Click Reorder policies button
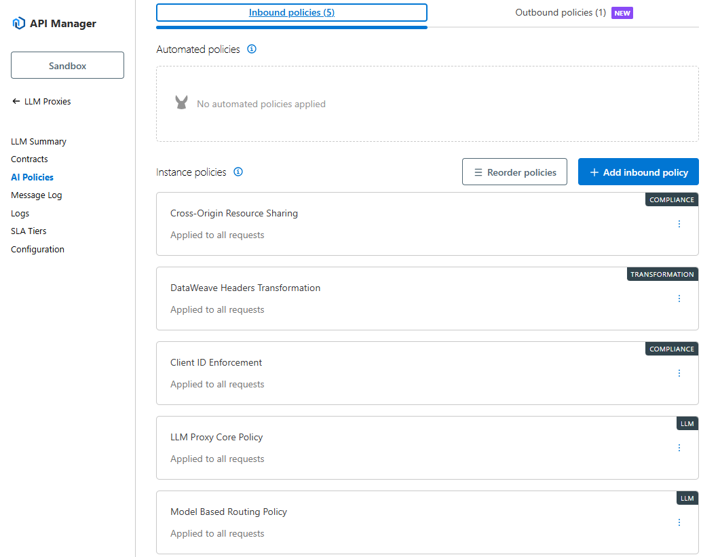 point(514,172)
